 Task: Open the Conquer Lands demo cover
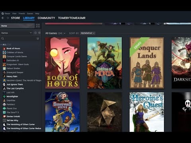point(147,63)
